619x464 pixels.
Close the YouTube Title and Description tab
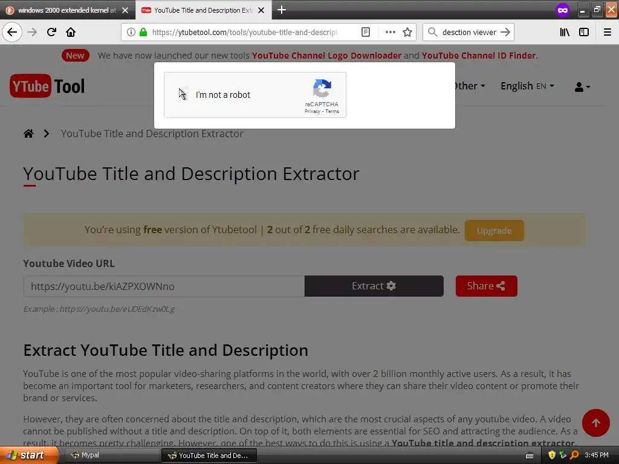tap(261, 10)
